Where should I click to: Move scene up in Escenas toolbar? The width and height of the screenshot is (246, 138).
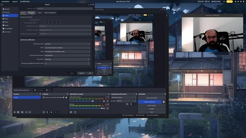tap(26, 112)
